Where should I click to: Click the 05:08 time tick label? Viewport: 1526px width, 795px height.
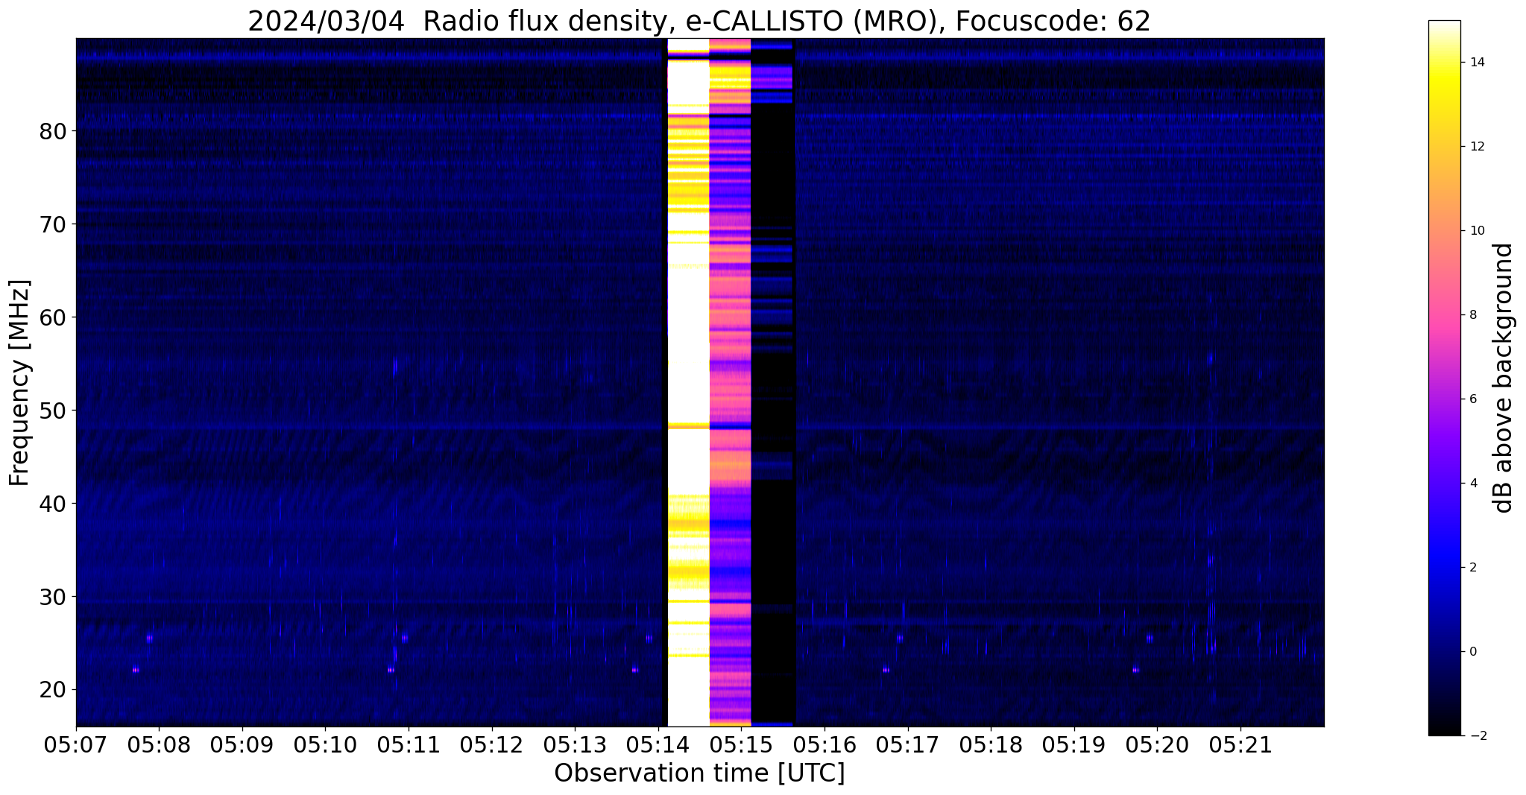[159, 745]
